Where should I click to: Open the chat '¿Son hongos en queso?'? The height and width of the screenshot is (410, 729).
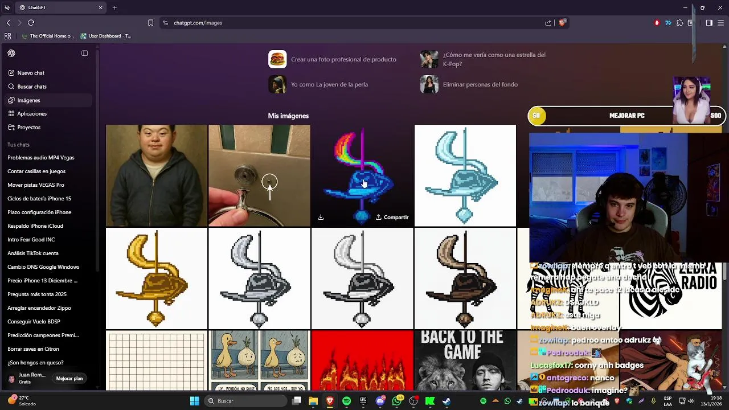click(x=35, y=363)
